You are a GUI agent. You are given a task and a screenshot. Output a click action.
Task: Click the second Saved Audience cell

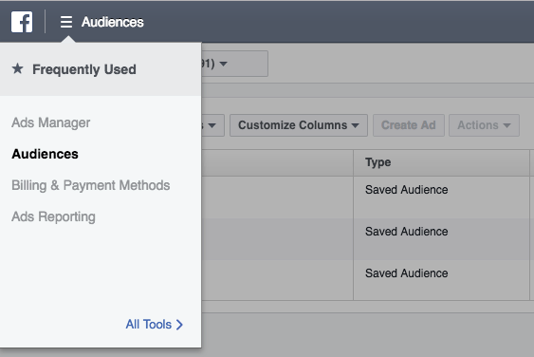(441, 239)
